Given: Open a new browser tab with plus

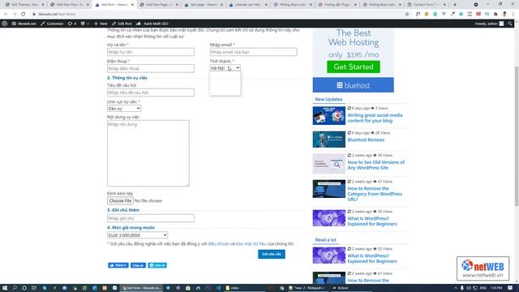Looking at the screenshot, I should tap(455, 5).
